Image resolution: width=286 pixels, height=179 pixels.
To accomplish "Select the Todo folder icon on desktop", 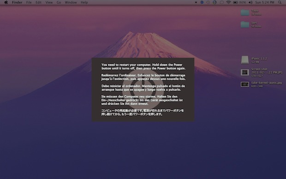I will click(245, 12).
